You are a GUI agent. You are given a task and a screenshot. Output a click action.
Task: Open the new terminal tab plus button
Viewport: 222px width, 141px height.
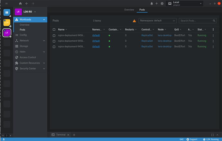[74, 135]
